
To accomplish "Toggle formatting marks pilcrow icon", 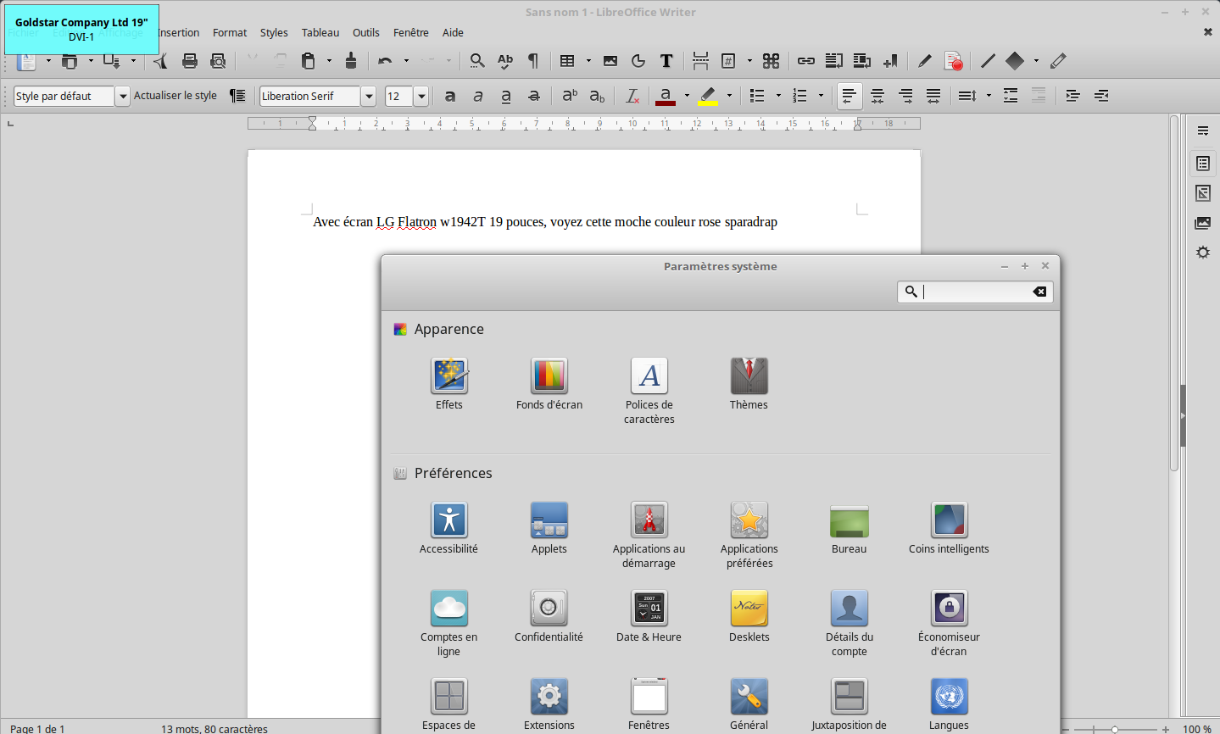I will (533, 61).
